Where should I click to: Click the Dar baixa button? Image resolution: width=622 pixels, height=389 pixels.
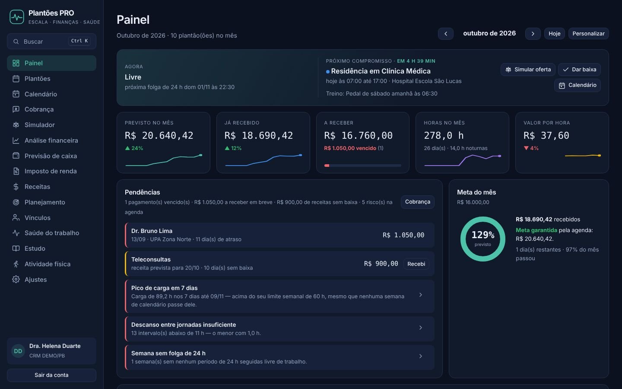point(579,70)
